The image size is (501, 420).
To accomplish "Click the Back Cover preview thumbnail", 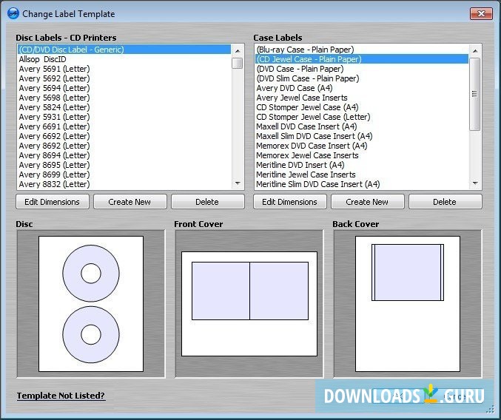I will pyautogui.click(x=407, y=304).
